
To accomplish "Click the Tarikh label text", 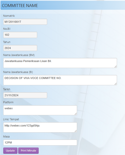I will coord(6,89).
